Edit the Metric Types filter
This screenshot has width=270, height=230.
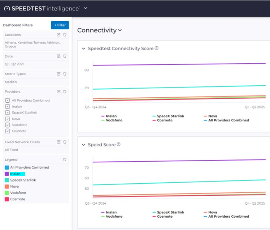point(58,74)
